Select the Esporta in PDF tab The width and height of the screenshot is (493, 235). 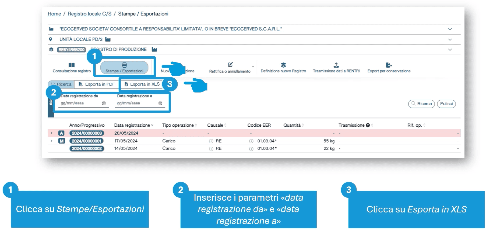97,84
